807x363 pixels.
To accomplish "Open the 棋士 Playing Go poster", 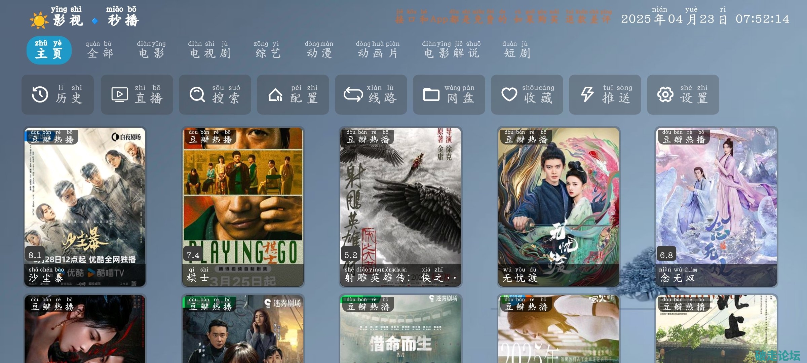I will (243, 207).
